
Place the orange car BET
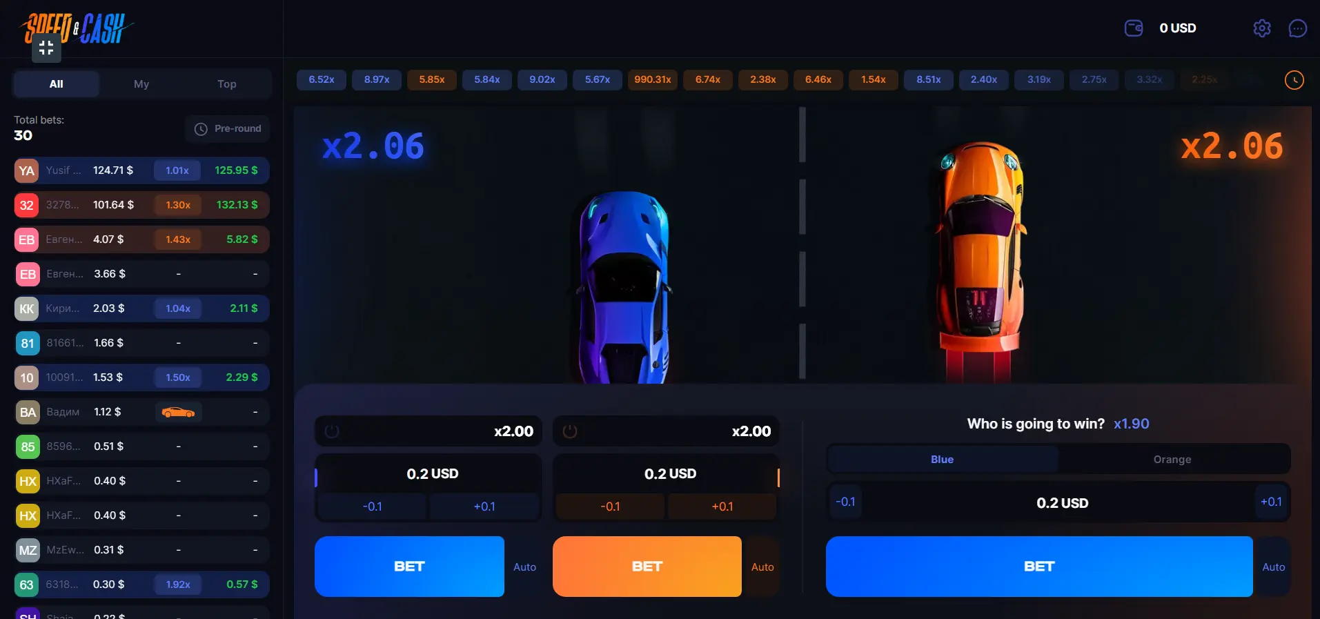pyautogui.click(x=647, y=567)
